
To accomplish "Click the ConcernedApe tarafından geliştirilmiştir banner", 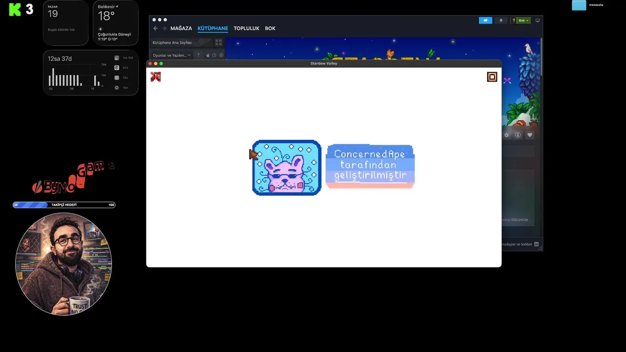I will coord(370,166).
